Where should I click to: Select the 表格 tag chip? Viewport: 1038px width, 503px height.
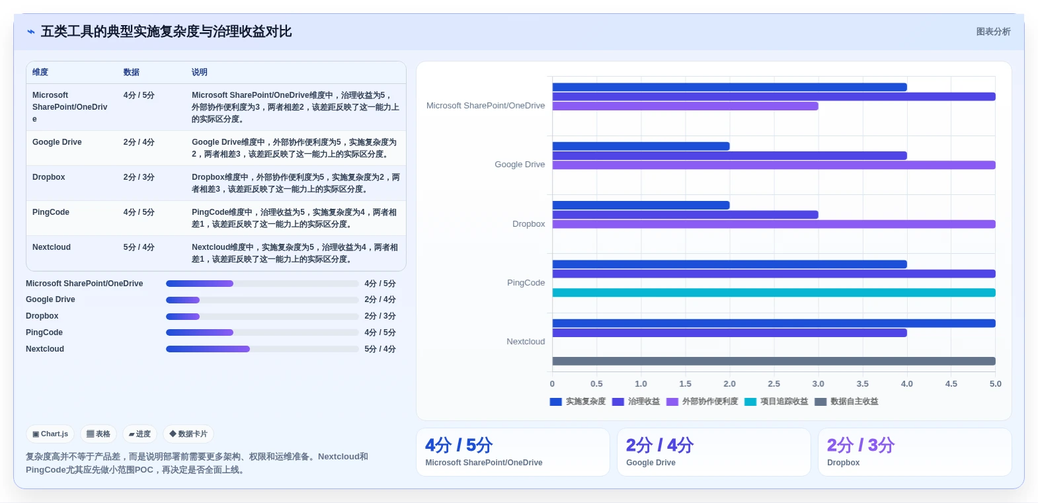click(99, 434)
